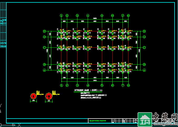Select the 350 dimension under left column
This screenshot has width=178, height=127.
[x=34, y=101]
